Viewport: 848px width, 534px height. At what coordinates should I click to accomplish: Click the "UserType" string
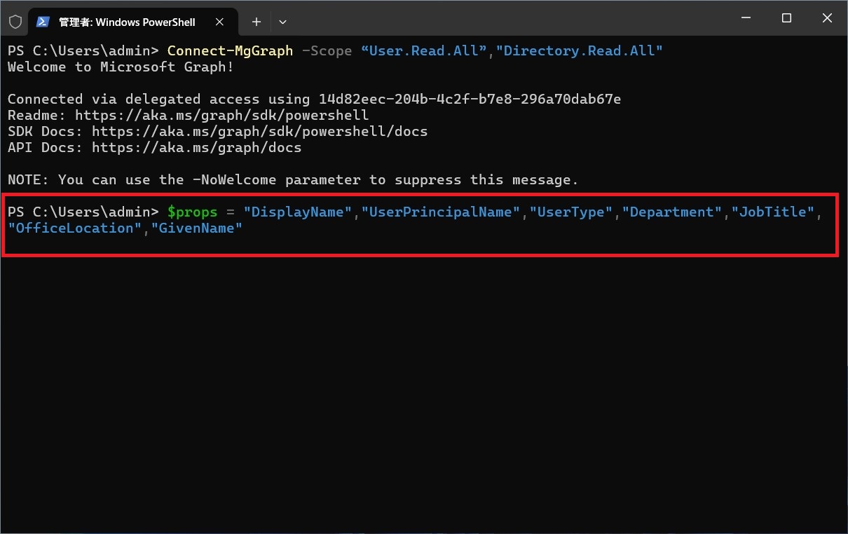coord(571,212)
